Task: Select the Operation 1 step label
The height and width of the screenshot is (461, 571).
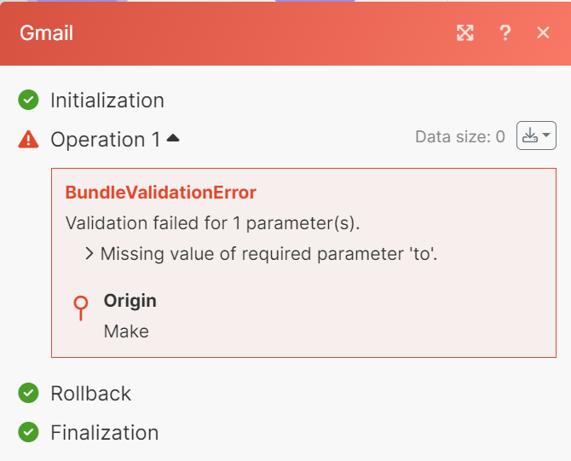Action: pyautogui.click(x=105, y=140)
